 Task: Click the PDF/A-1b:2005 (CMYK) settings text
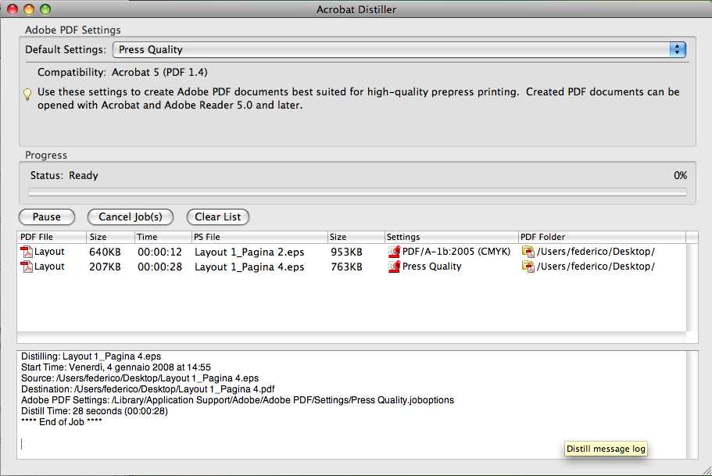[x=456, y=252]
